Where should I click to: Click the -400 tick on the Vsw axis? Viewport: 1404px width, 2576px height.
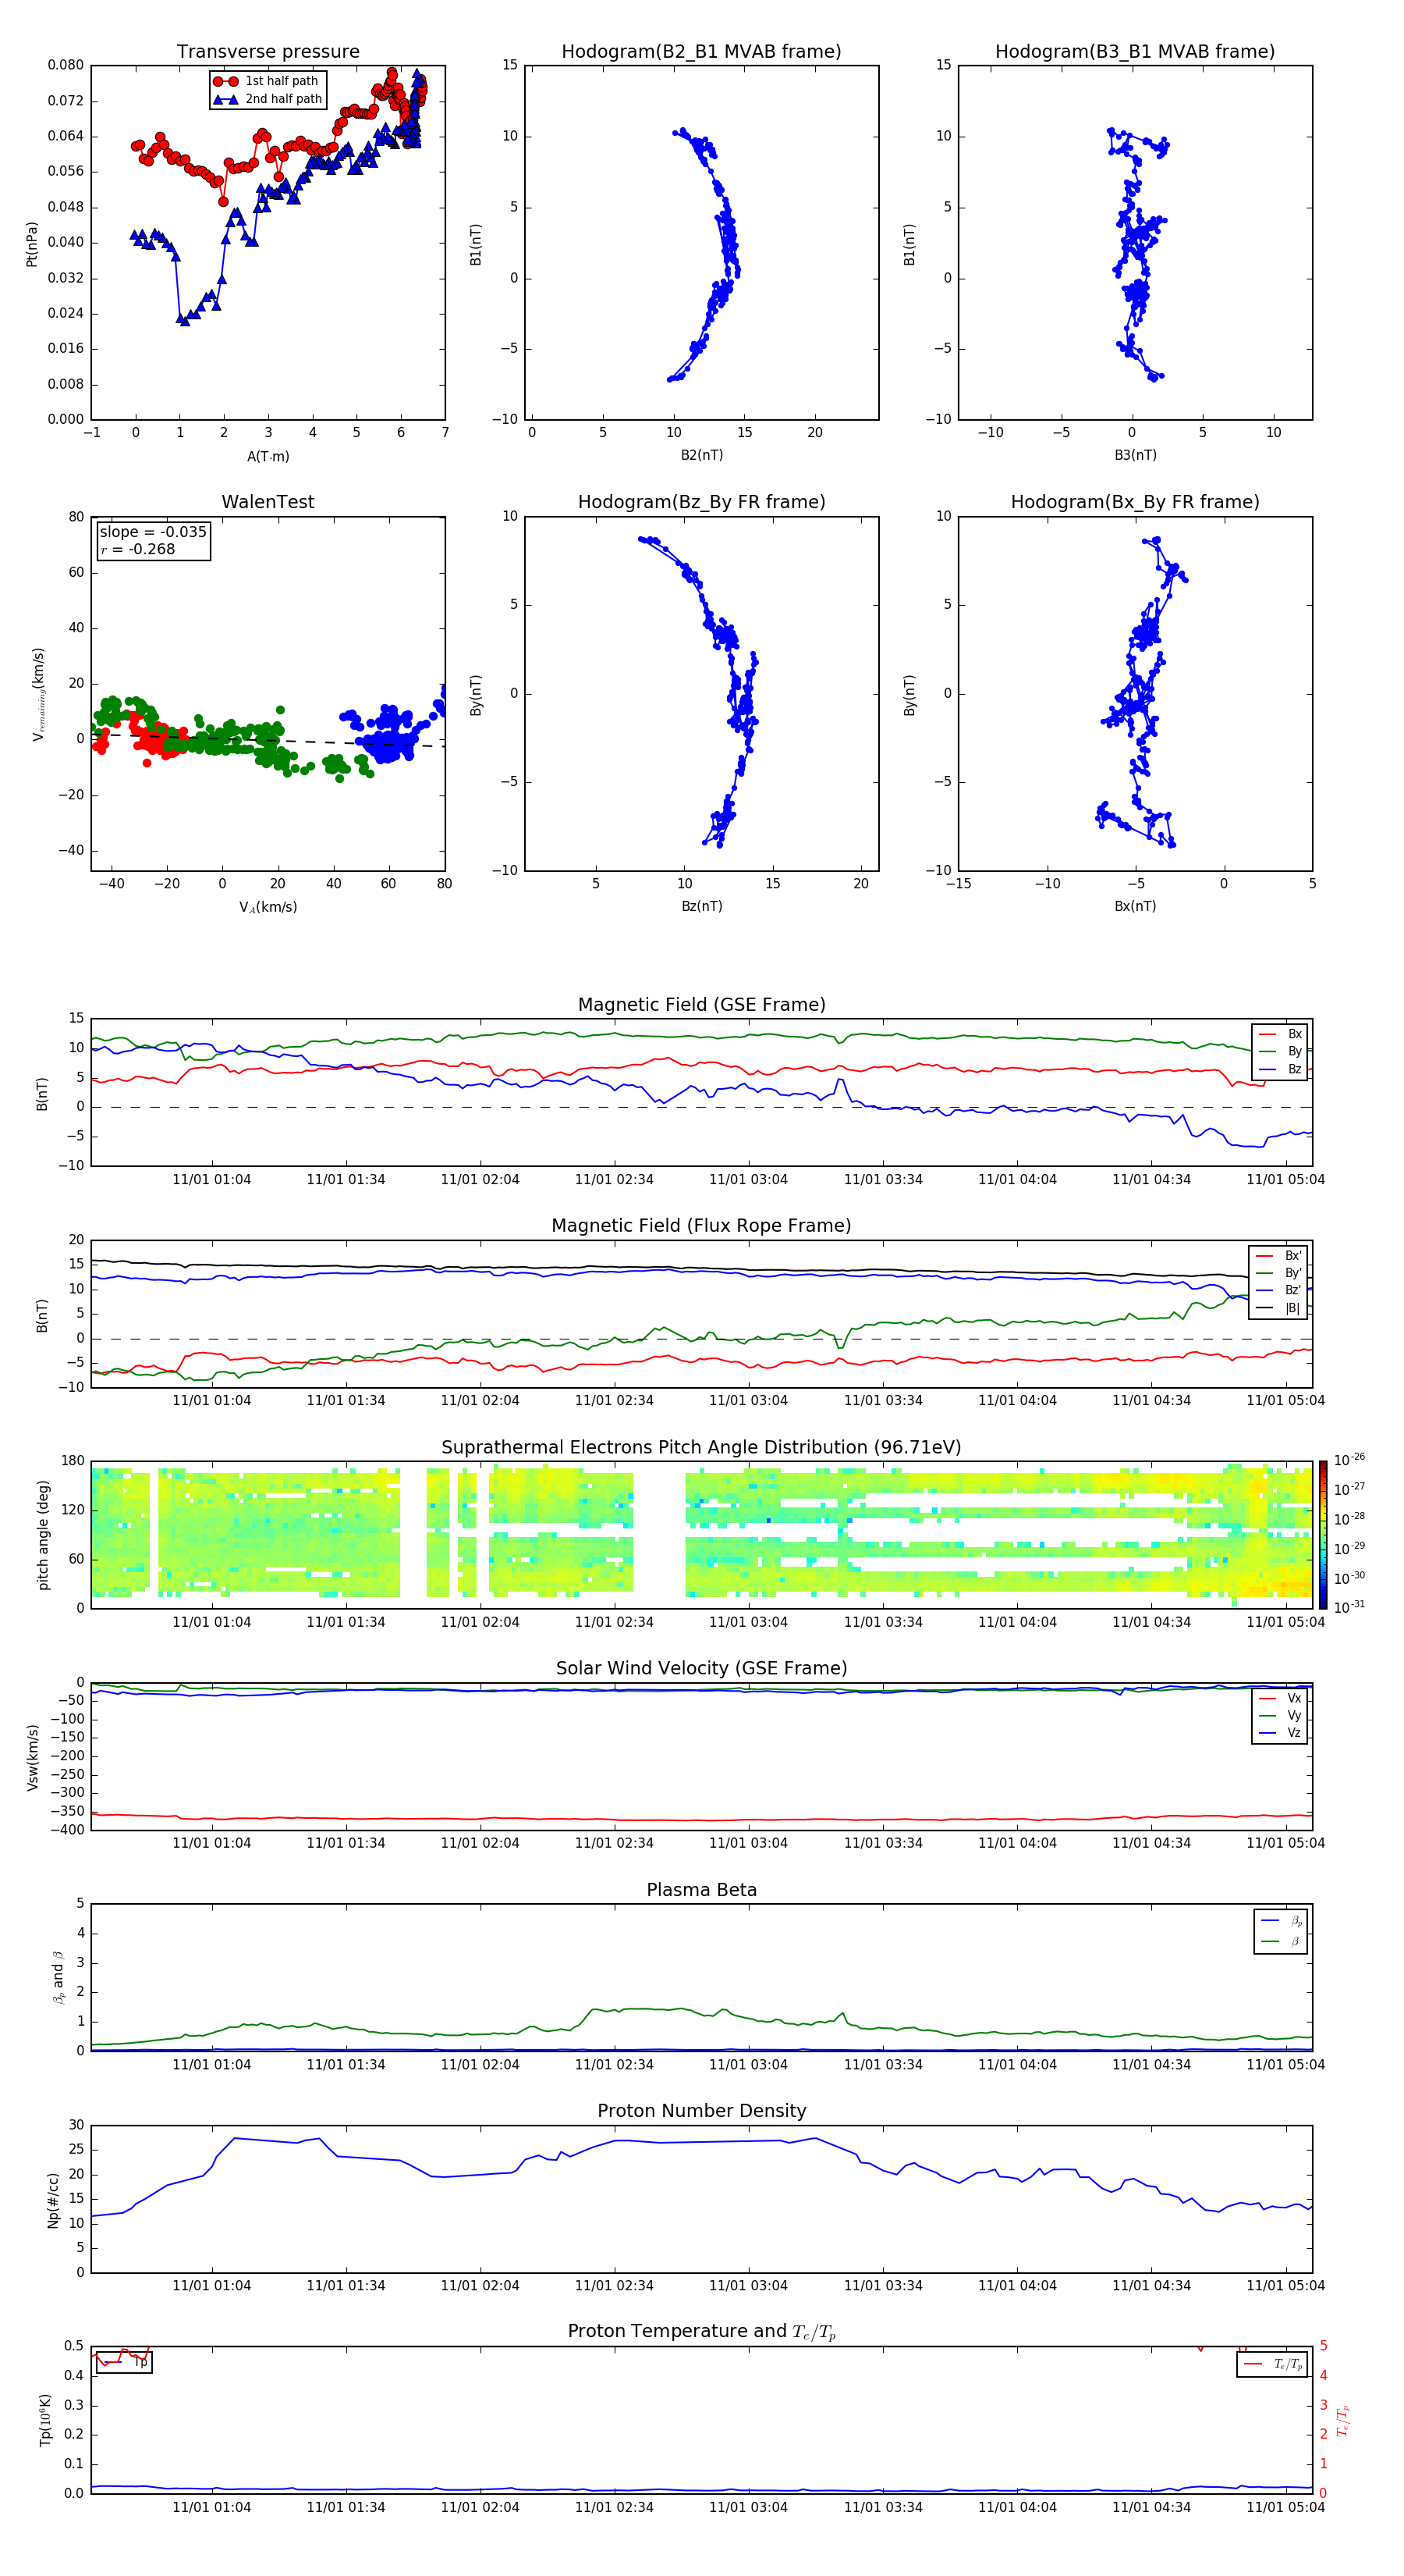point(68,1830)
